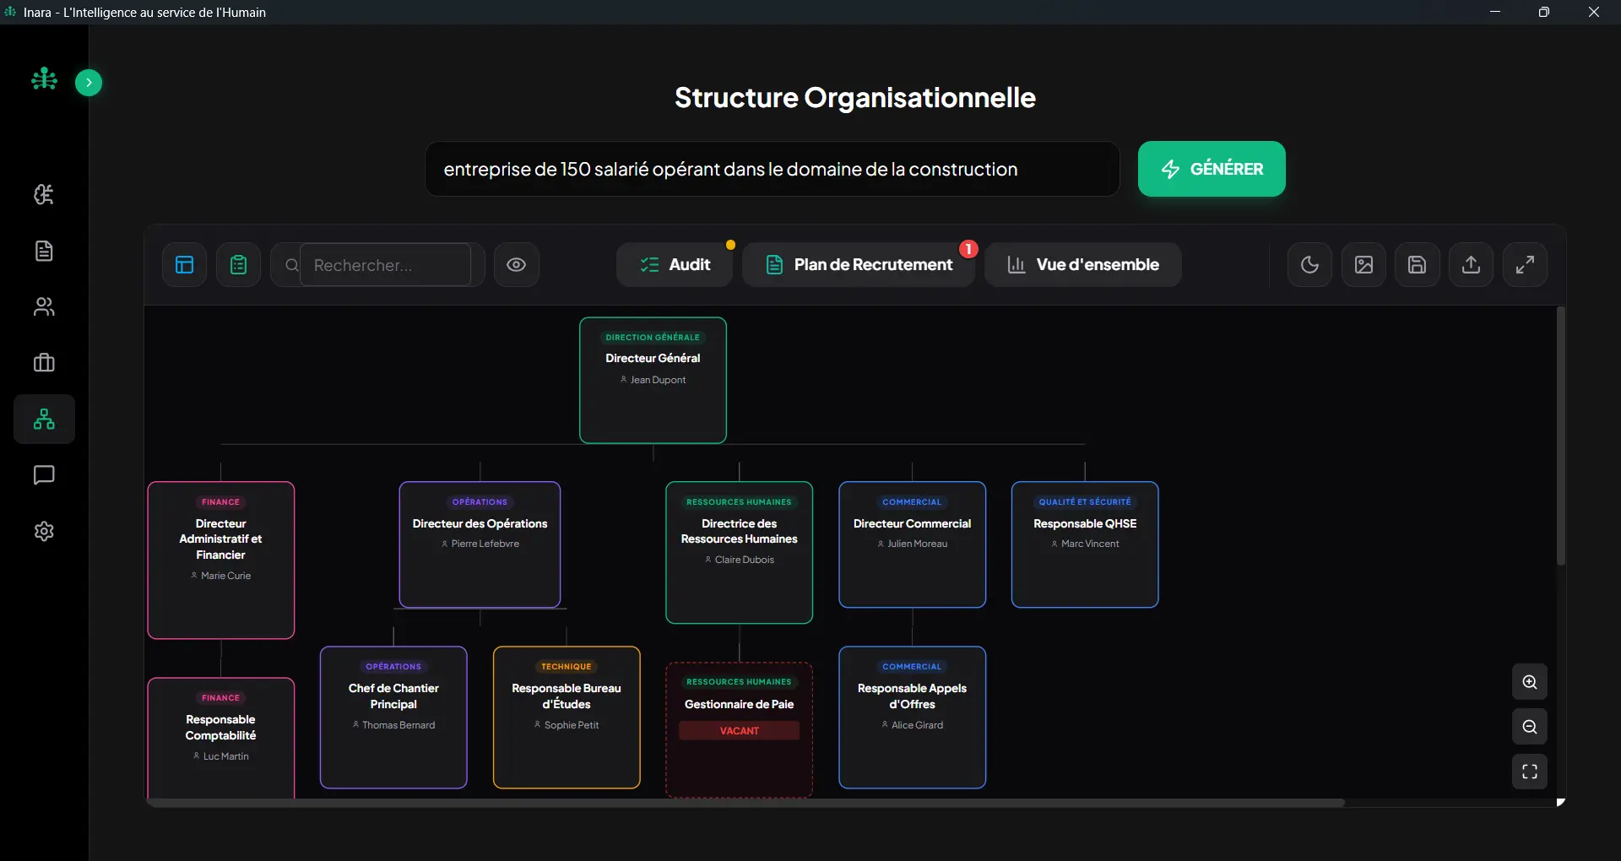Expand chart to fullscreen with arrows icon
The image size is (1621, 861).
click(1525, 265)
